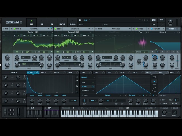Click the OSC mapping pencil icon
Screen dimensions: 182x136
pos(156,108)
